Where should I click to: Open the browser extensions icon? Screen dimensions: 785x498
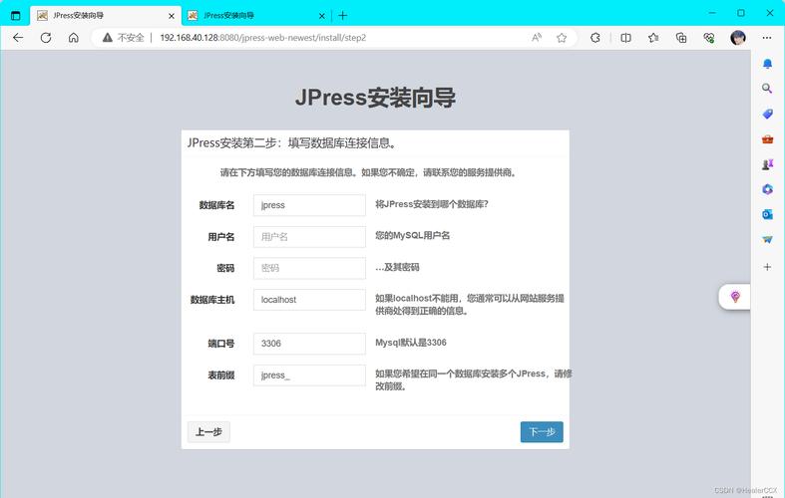(x=595, y=38)
